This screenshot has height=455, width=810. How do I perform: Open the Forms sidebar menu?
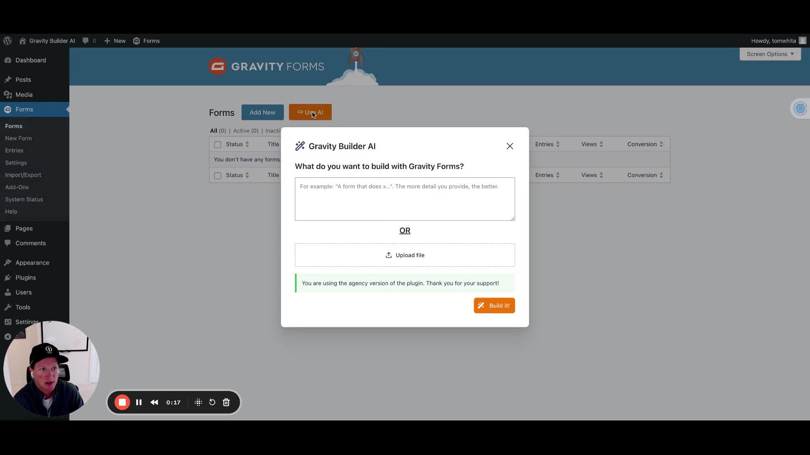pos(24,109)
